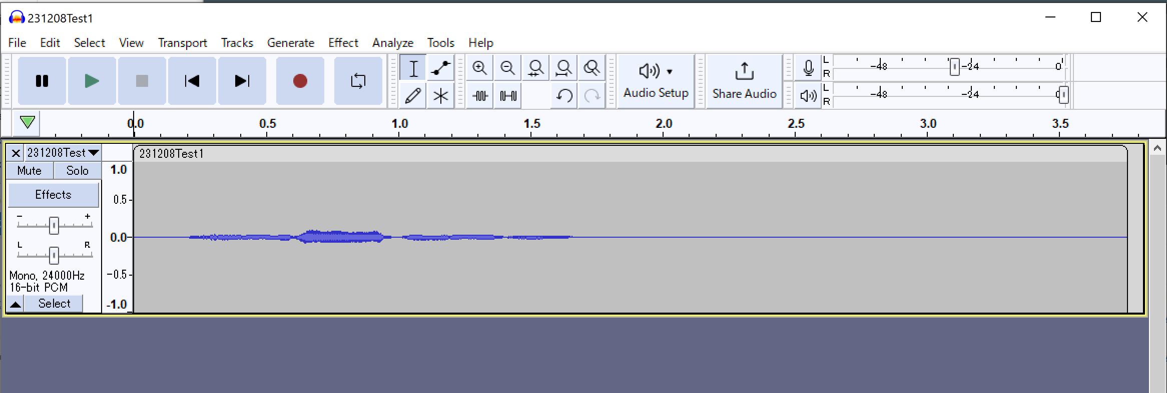Click the vertical scale at 0.0
This screenshot has height=393, width=1167.
118,237
